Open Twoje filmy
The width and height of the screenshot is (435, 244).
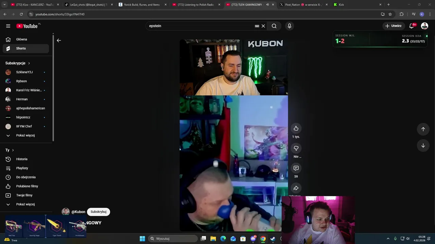26,195
